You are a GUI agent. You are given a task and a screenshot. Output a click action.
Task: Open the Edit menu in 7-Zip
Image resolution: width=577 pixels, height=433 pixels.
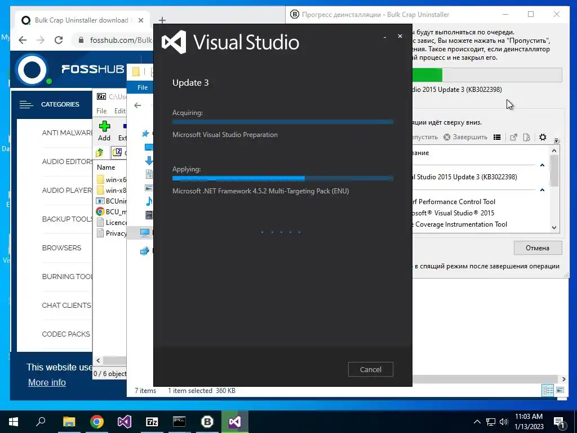coord(119,111)
